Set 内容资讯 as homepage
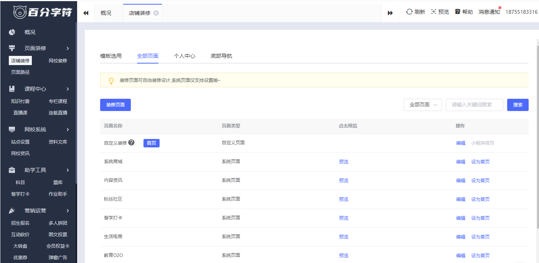Image resolution: width=539 pixels, height=263 pixels. pos(480,181)
